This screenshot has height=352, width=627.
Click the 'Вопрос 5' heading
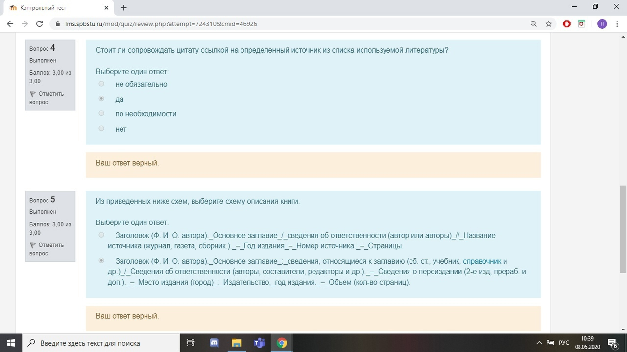(42, 199)
